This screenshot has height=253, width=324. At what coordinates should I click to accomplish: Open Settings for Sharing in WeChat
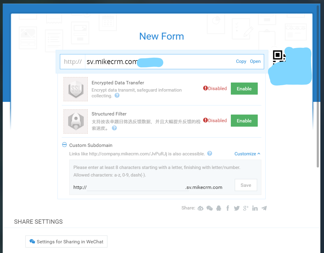click(x=66, y=242)
